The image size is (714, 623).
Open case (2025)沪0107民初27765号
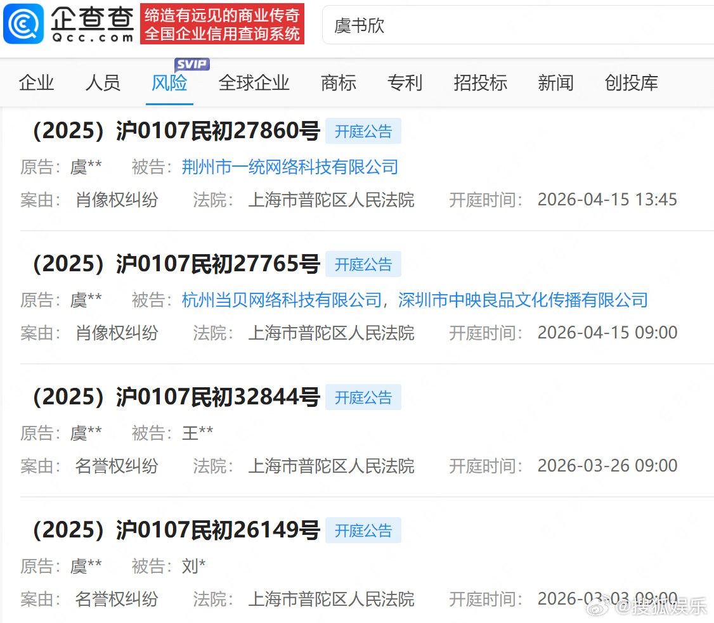click(x=177, y=264)
